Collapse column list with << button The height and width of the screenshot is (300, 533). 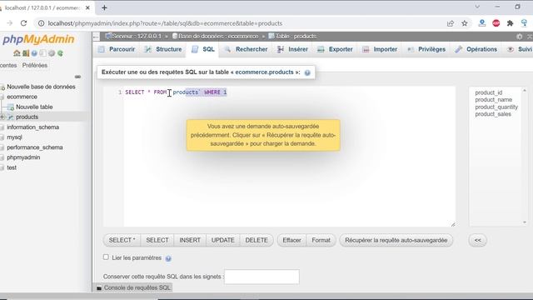pos(477,240)
